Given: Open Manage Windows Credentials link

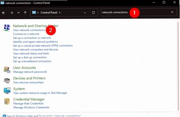Looking at the screenshot, I should pyautogui.click(x=31, y=108).
